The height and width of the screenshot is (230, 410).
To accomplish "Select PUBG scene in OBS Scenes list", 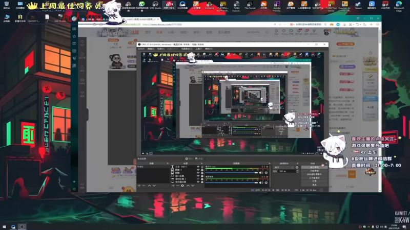I will [x=153, y=167].
